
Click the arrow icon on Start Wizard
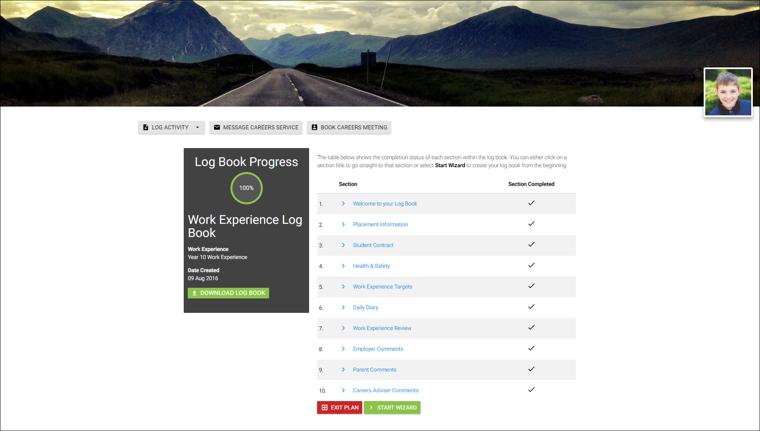pyautogui.click(x=371, y=407)
